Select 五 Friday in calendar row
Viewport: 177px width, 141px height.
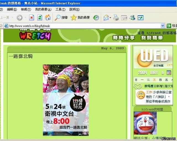[x=166, y=80]
